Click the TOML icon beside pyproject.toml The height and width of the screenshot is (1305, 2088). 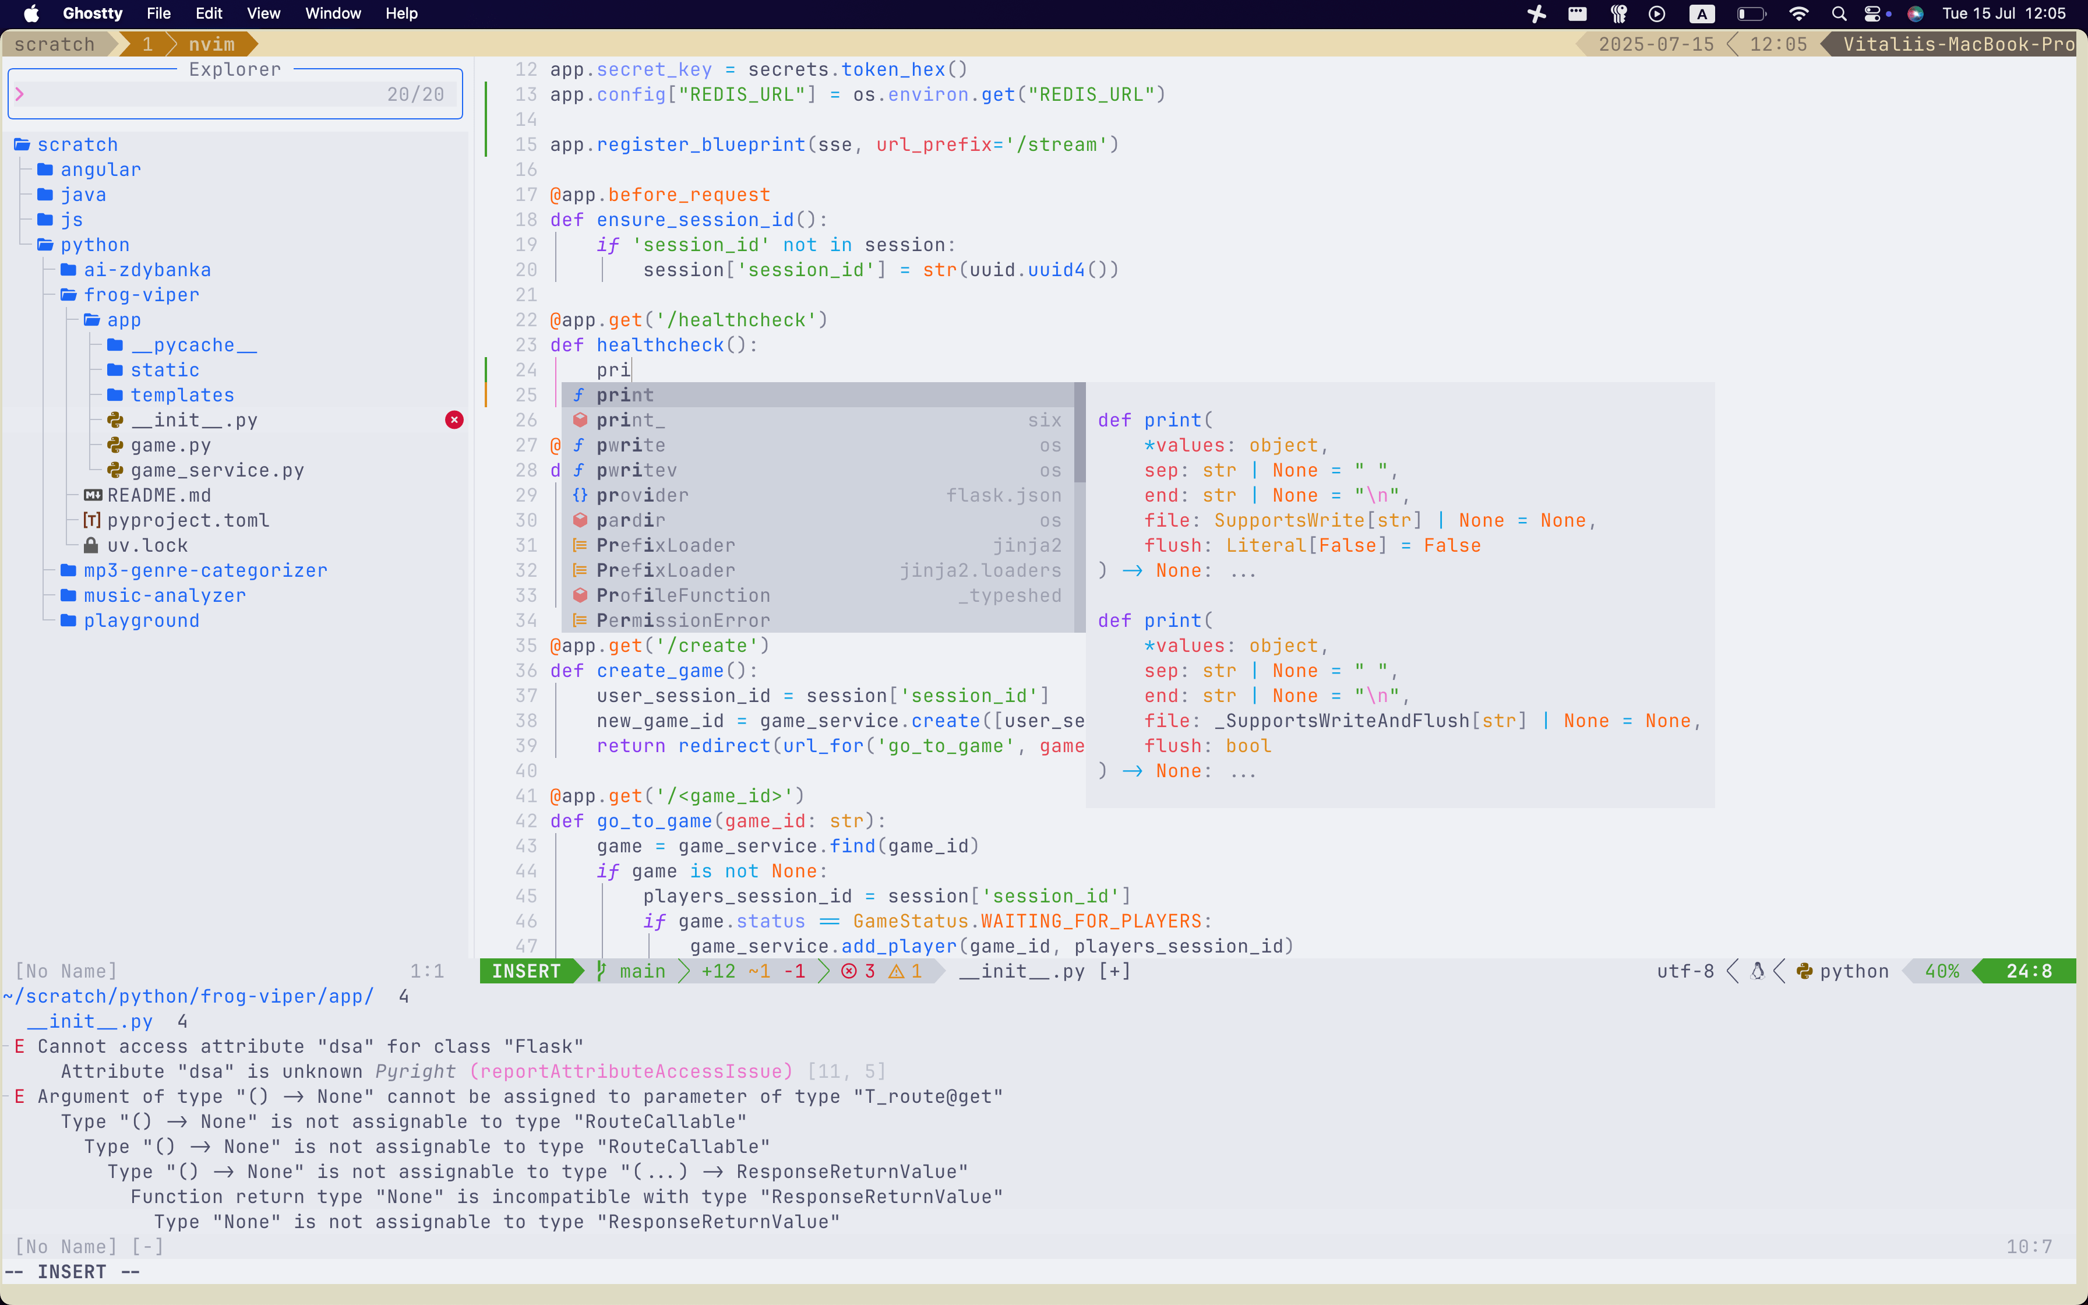91,520
